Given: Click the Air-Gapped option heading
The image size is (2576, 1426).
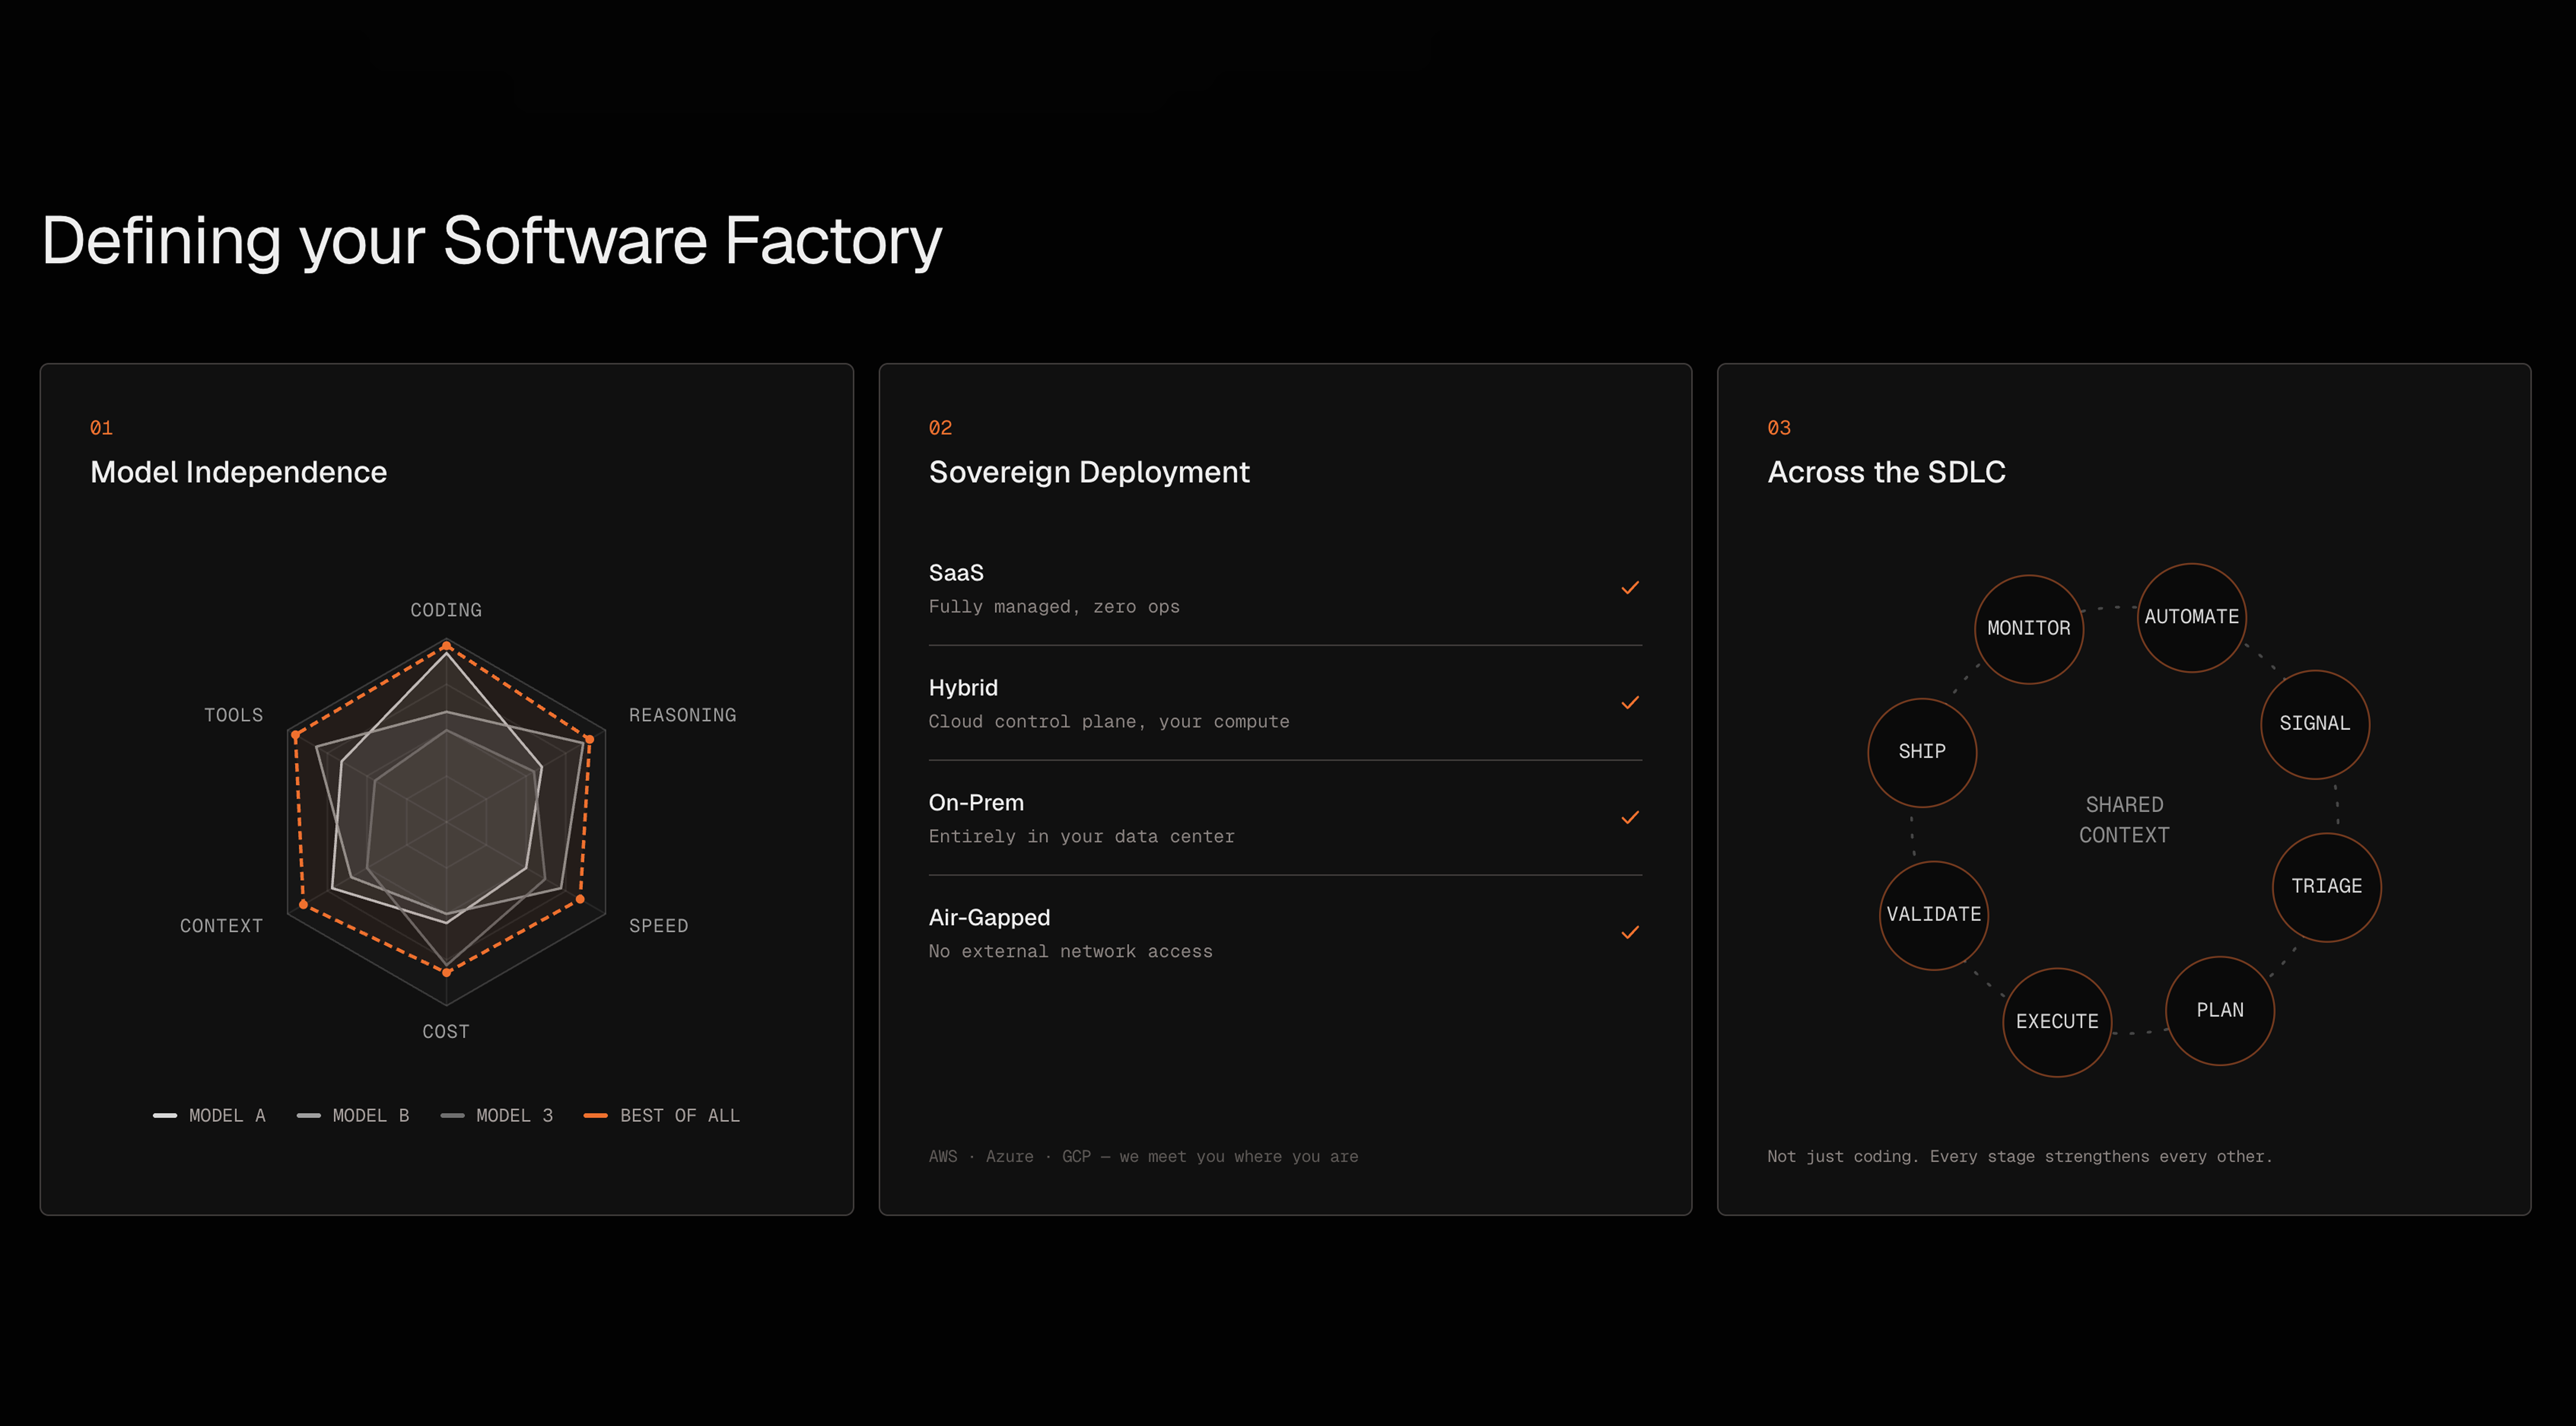Looking at the screenshot, I should click(x=989, y=918).
